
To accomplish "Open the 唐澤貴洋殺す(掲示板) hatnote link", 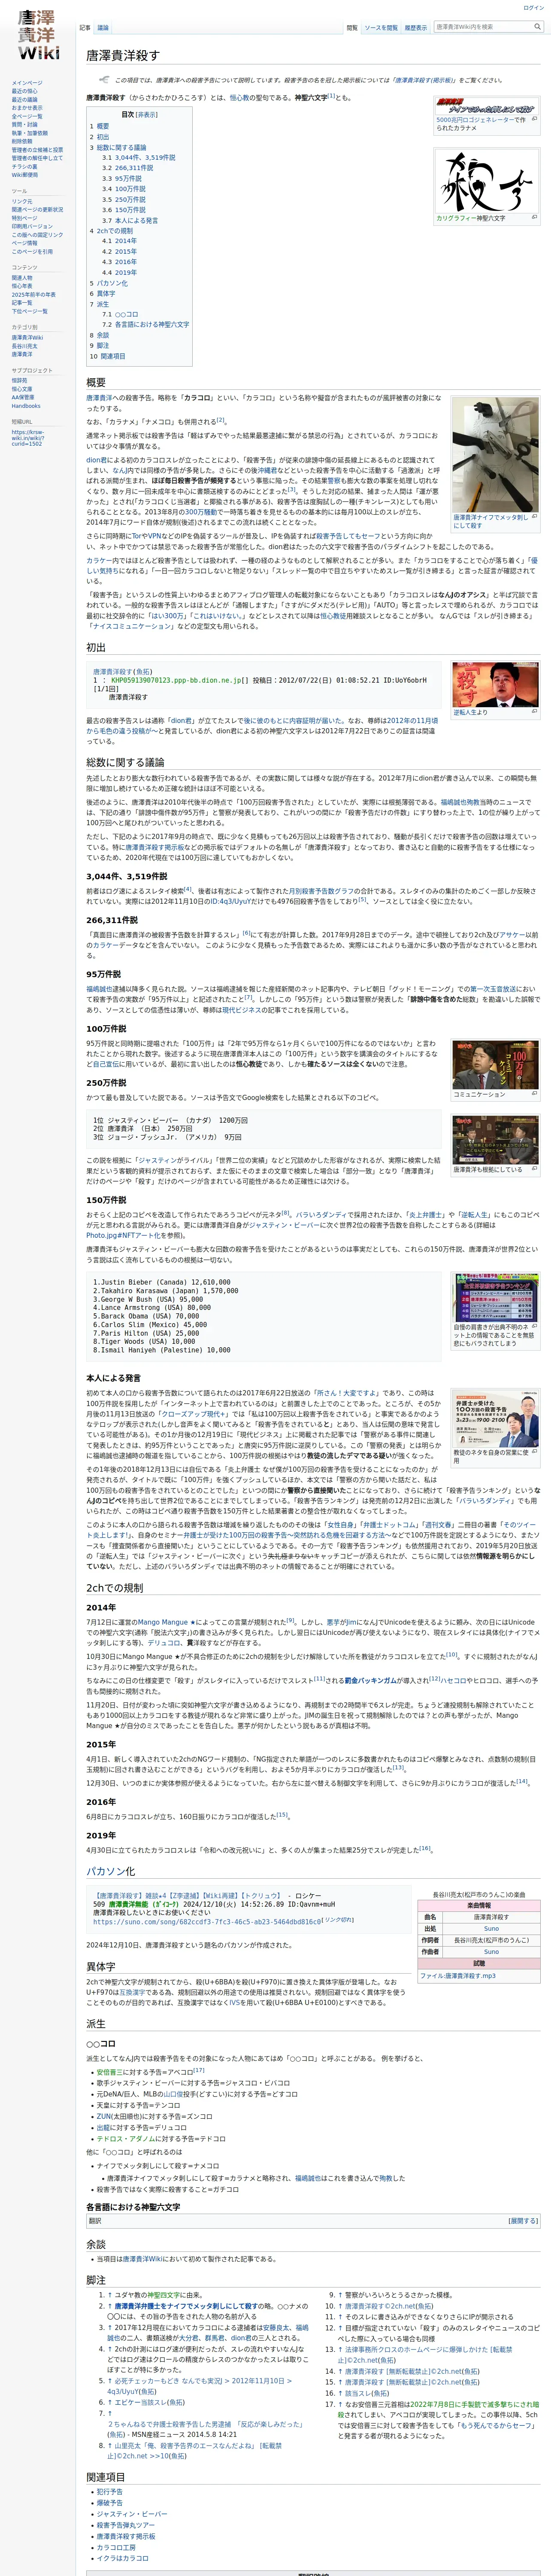I will 425,80.
